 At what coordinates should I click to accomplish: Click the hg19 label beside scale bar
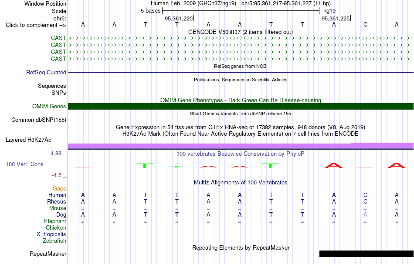click(x=329, y=11)
